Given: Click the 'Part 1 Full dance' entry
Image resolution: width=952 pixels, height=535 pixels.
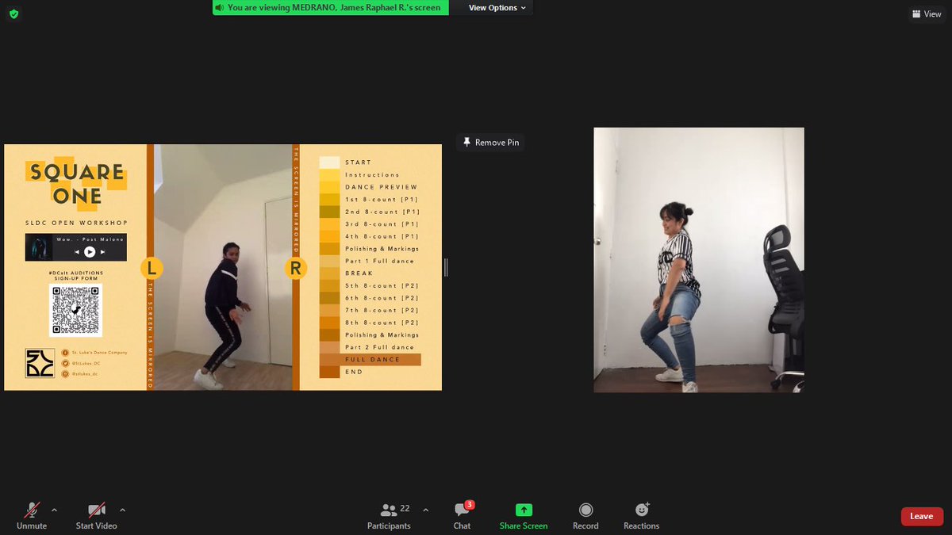Looking at the screenshot, I should pos(379,261).
